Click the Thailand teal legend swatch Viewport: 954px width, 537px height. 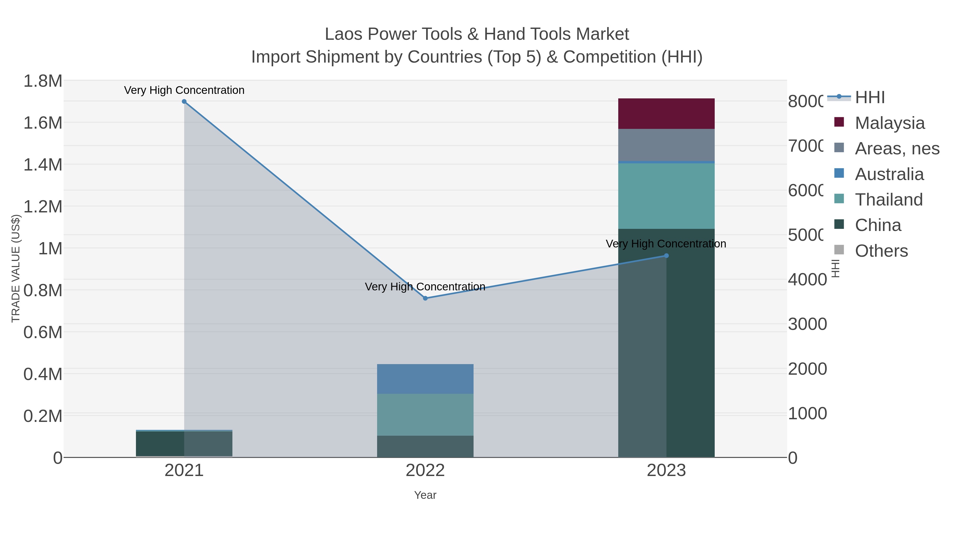coord(839,199)
